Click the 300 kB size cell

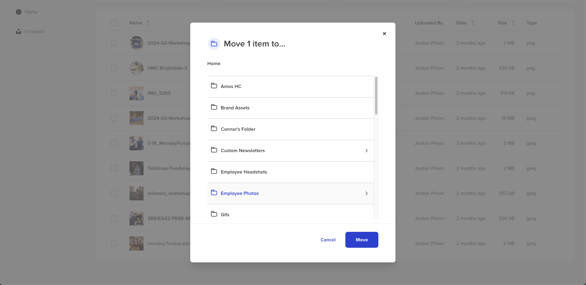[507, 218]
